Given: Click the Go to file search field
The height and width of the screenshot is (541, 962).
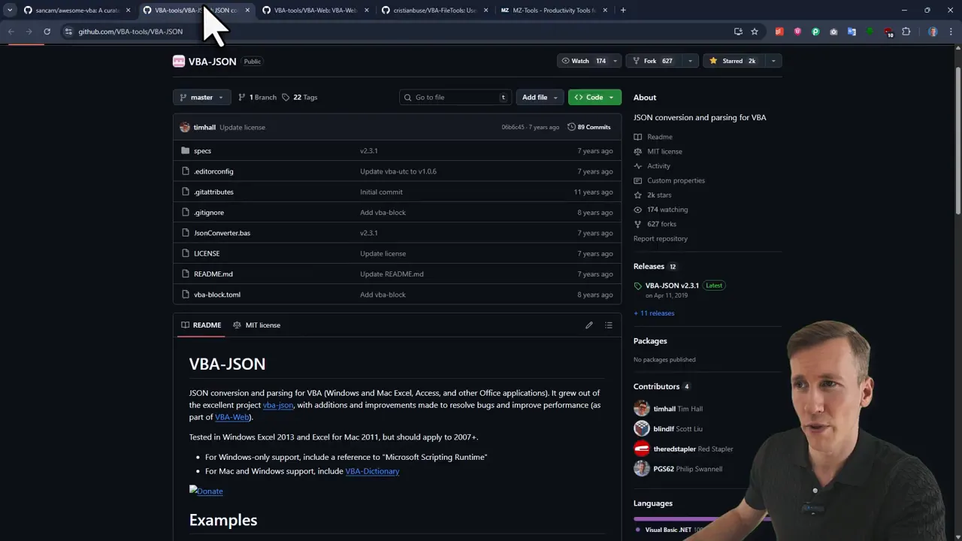Looking at the screenshot, I should tap(454, 97).
